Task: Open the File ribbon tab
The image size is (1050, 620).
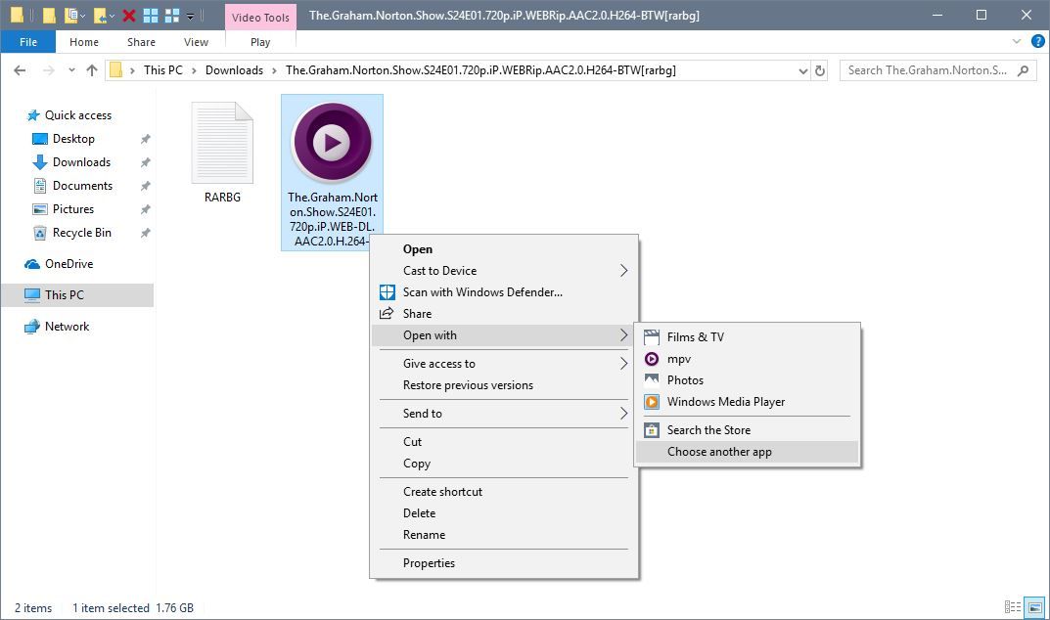Action: pyautogui.click(x=28, y=42)
